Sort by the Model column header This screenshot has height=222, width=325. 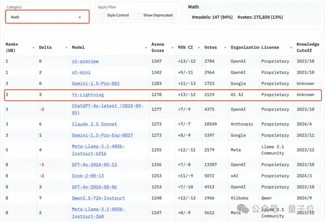coord(78,47)
